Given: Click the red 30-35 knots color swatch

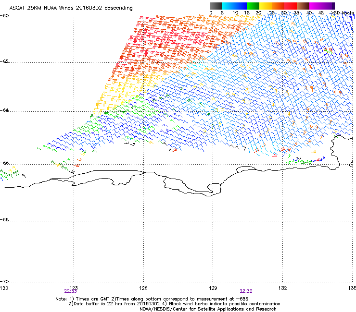Looking at the screenshot, I should point(291,6).
